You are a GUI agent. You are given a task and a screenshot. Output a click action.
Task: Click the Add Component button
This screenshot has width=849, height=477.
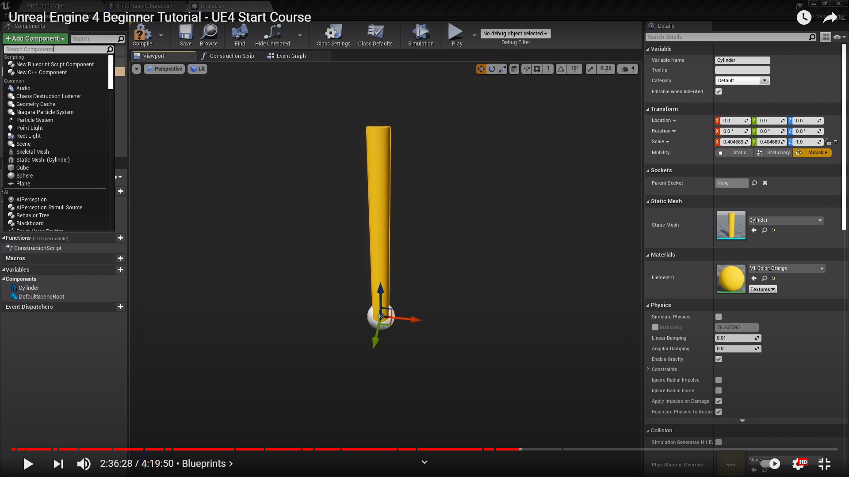35,38
